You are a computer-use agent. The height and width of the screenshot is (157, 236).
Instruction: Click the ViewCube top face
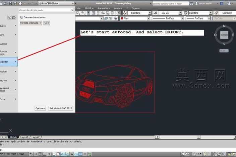click(x=224, y=35)
